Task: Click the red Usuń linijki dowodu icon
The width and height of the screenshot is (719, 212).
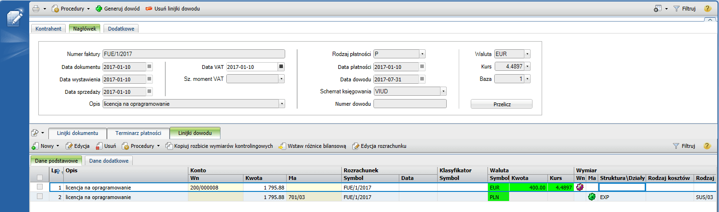Action: tap(149, 9)
